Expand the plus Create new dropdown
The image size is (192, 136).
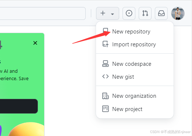coord(107,13)
